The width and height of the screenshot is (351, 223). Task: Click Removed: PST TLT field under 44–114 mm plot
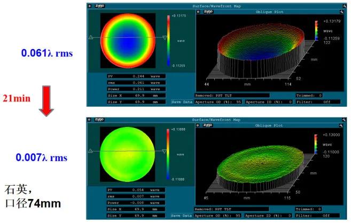click(232, 95)
